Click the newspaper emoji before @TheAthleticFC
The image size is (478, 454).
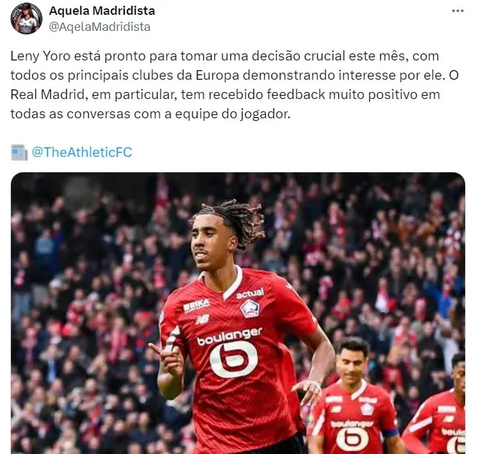coord(19,152)
